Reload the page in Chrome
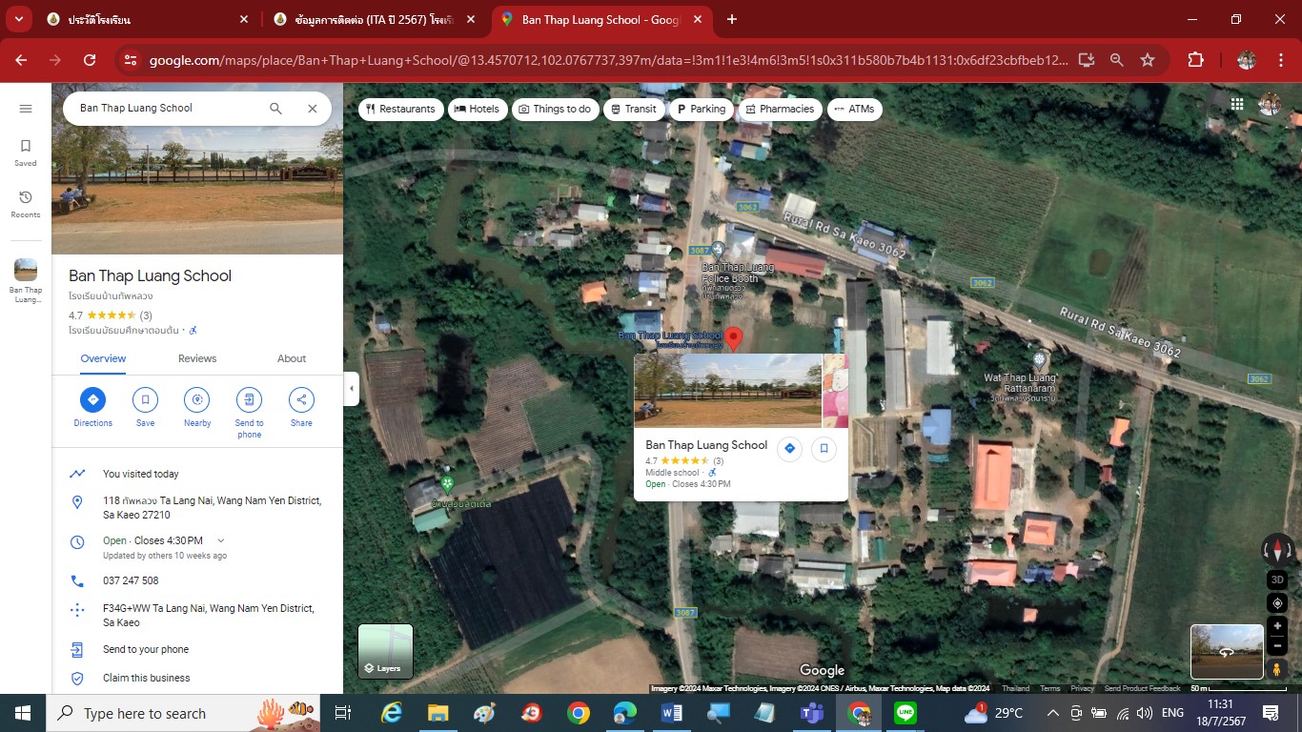The height and width of the screenshot is (732, 1302). click(x=90, y=60)
